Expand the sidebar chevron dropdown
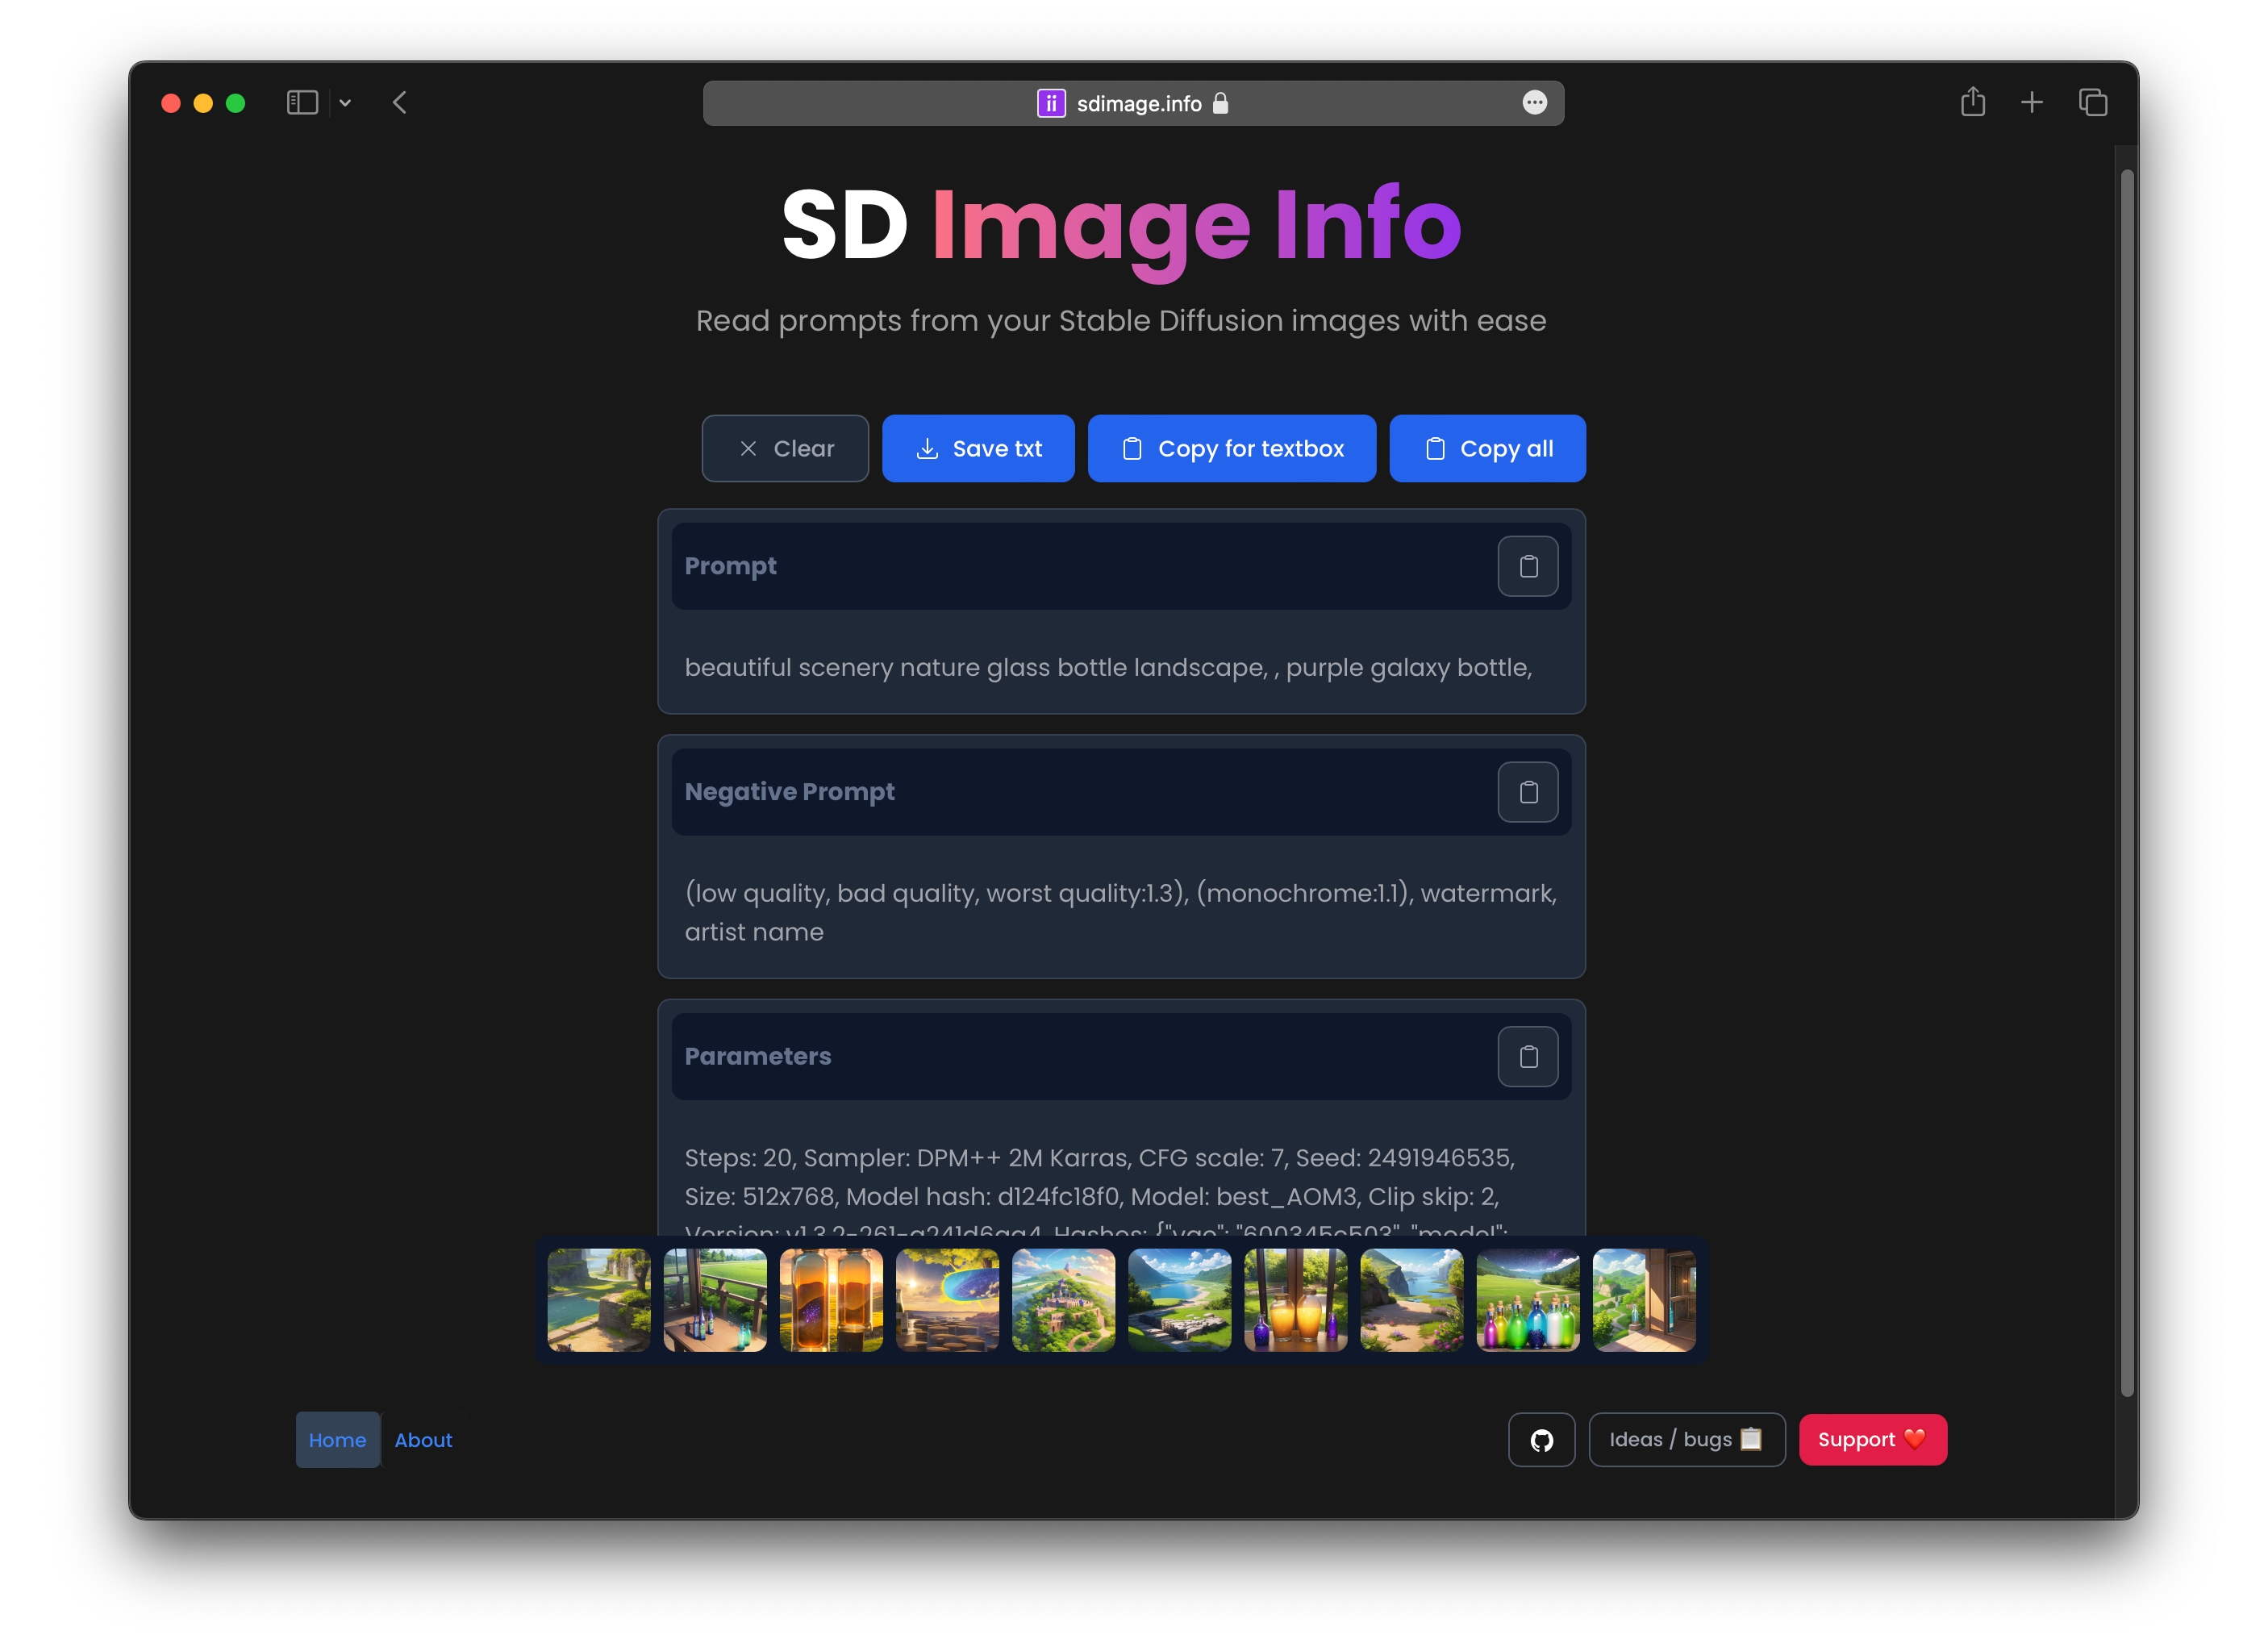 click(345, 103)
